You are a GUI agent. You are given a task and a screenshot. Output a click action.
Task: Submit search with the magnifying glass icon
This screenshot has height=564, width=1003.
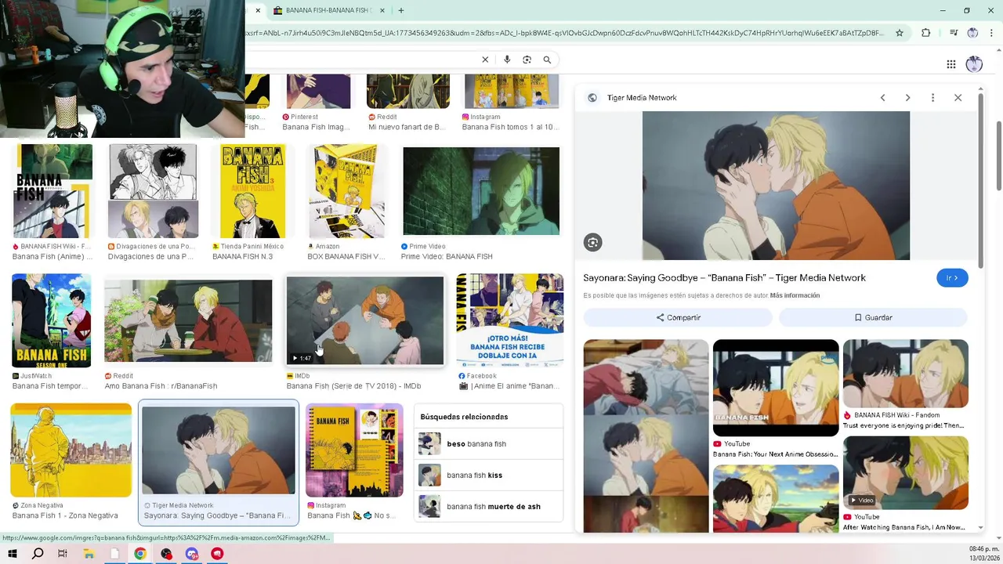point(547,60)
